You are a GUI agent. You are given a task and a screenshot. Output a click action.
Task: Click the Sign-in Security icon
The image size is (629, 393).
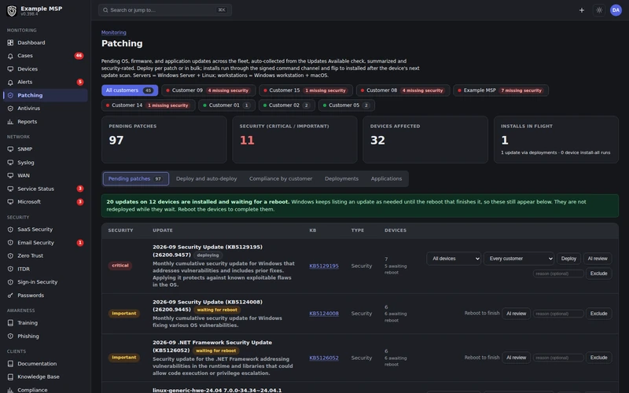(10, 282)
